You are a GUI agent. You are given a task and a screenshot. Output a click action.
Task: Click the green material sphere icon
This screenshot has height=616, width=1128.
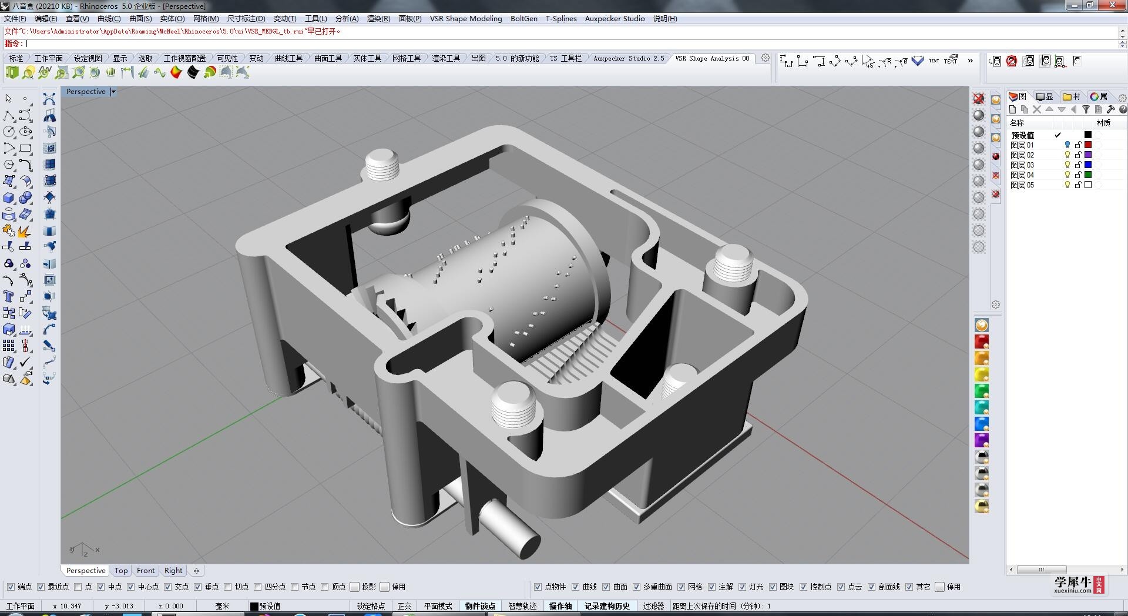click(x=982, y=391)
